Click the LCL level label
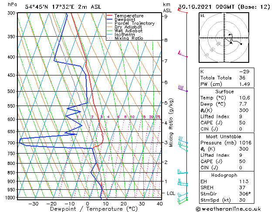The image size is (274, 212). point(171,193)
